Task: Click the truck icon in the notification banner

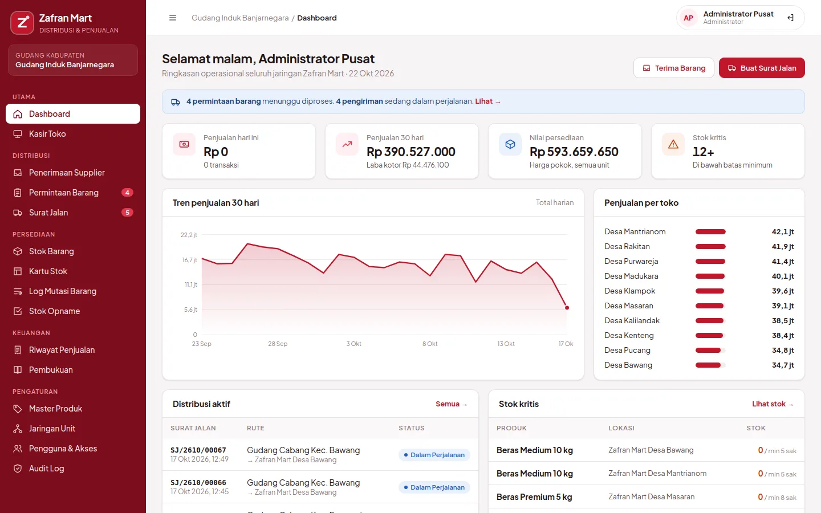Action: (x=176, y=102)
